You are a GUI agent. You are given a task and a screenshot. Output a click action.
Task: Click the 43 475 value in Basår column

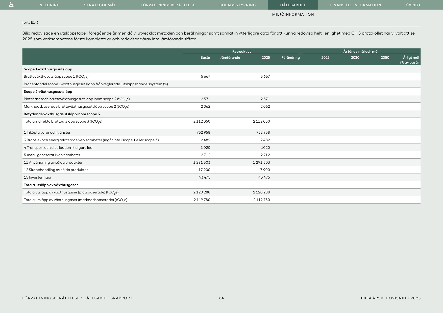pos(204,177)
